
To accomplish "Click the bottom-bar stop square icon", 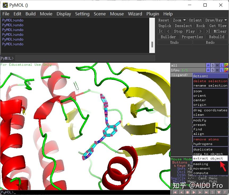I will pos(187,192).
